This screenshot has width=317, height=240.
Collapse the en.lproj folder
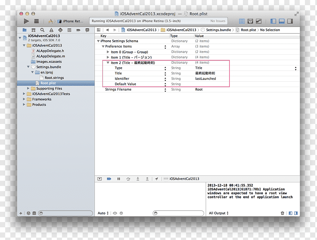[x=32, y=72]
